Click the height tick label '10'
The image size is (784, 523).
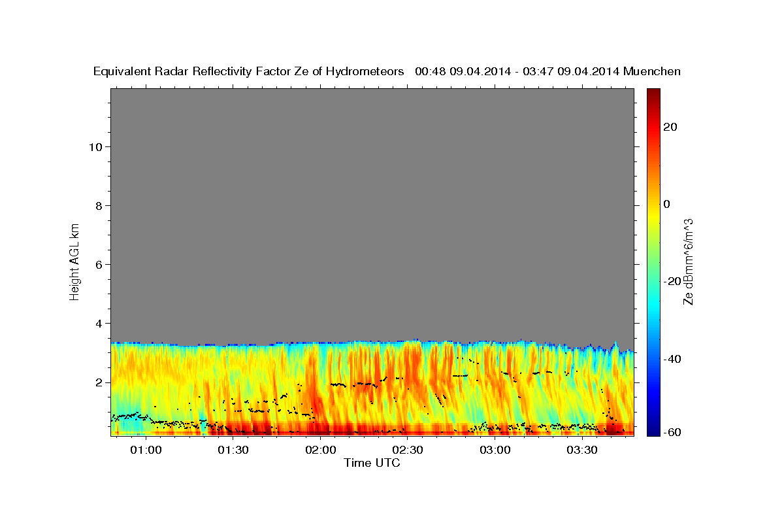pyautogui.click(x=95, y=146)
